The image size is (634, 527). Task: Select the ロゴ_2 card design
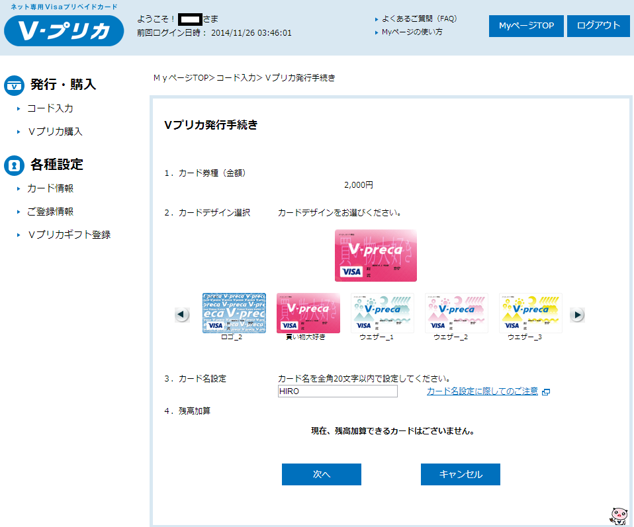pyautogui.click(x=234, y=313)
